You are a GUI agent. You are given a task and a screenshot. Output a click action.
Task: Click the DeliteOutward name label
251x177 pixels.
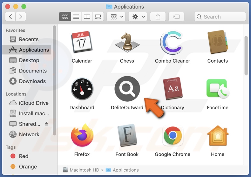127,108
